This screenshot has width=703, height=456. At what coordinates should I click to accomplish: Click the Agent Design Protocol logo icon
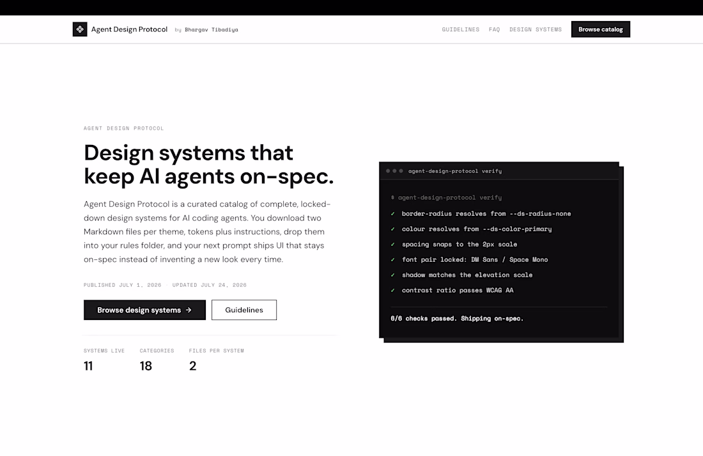click(x=80, y=29)
